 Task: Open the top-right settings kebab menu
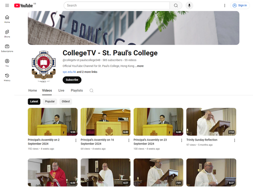pyautogui.click(x=225, y=6)
